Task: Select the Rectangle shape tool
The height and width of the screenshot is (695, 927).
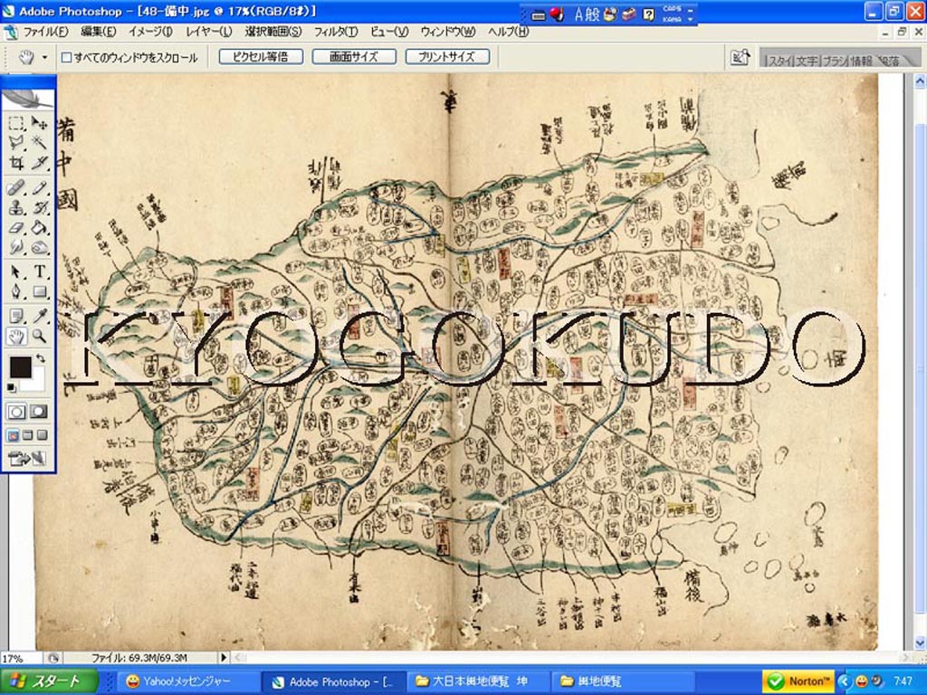Action: [39, 291]
